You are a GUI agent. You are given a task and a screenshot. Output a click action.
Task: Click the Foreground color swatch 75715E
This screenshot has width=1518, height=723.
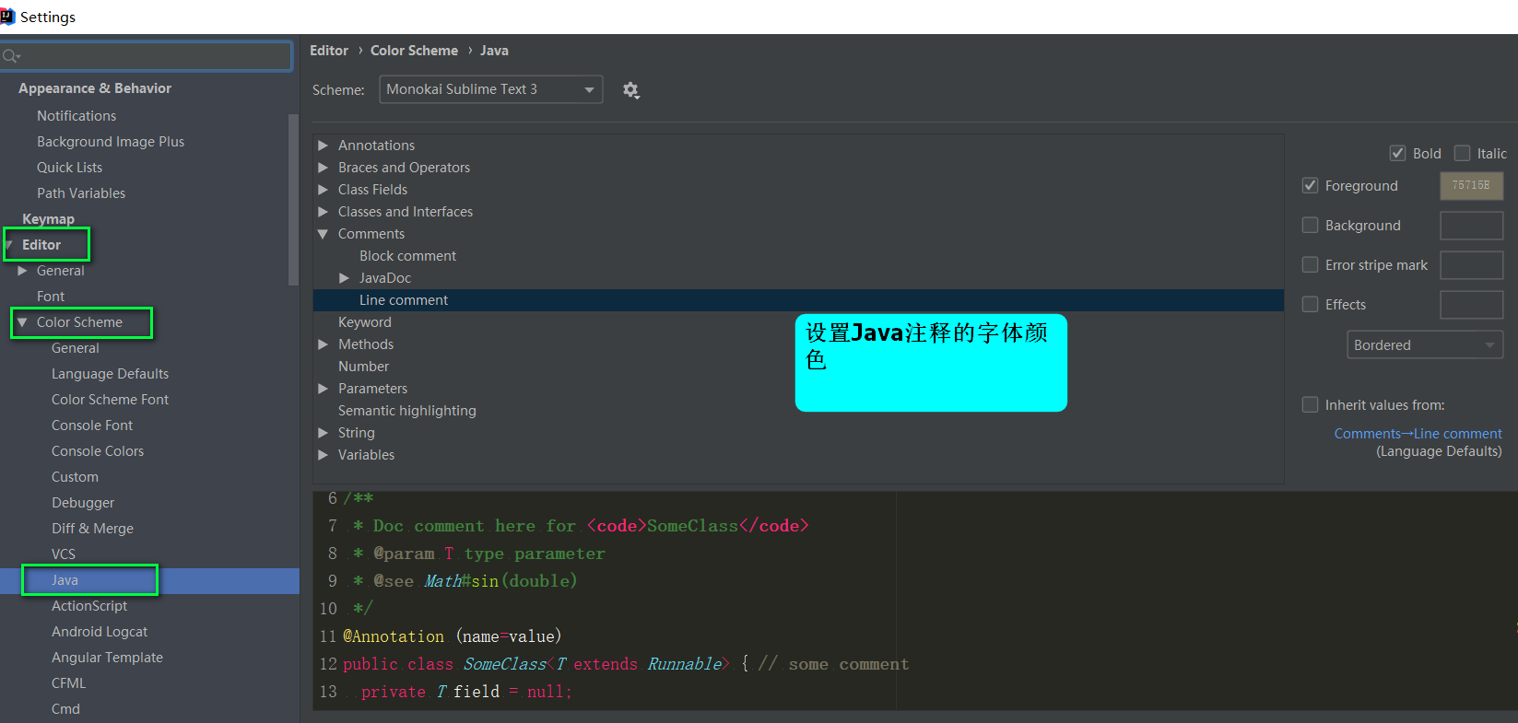[1471, 185]
